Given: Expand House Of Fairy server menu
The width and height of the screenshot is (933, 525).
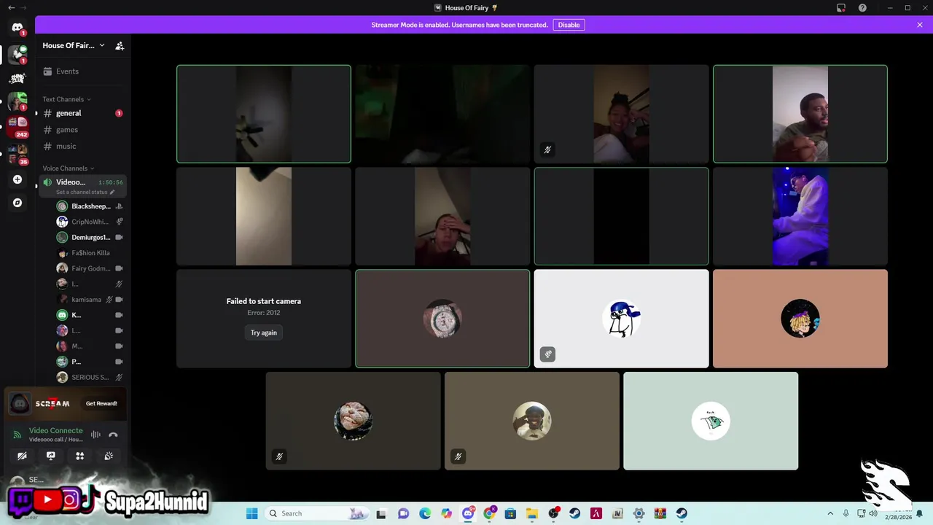Looking at the screenshot, I should click(73, 45).
